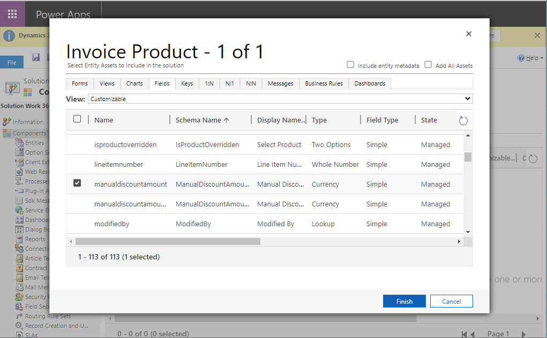The width and height of the screenshot is (547, 338).
Task: Switch to the Business Rules tab
Action: point(324,83)
